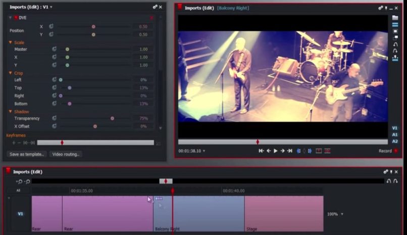The height and width of the screenshot is (235, 407).
Task: Jump to start of sequence
Action: point(262,151)
